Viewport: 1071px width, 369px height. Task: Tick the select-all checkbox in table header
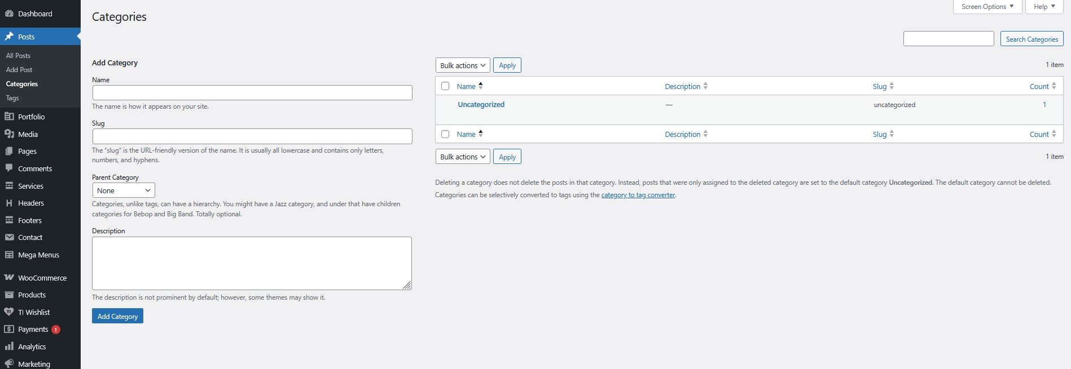click(x=445, y=86)
